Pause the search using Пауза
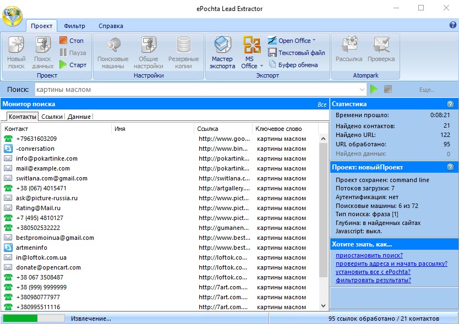 73,53
